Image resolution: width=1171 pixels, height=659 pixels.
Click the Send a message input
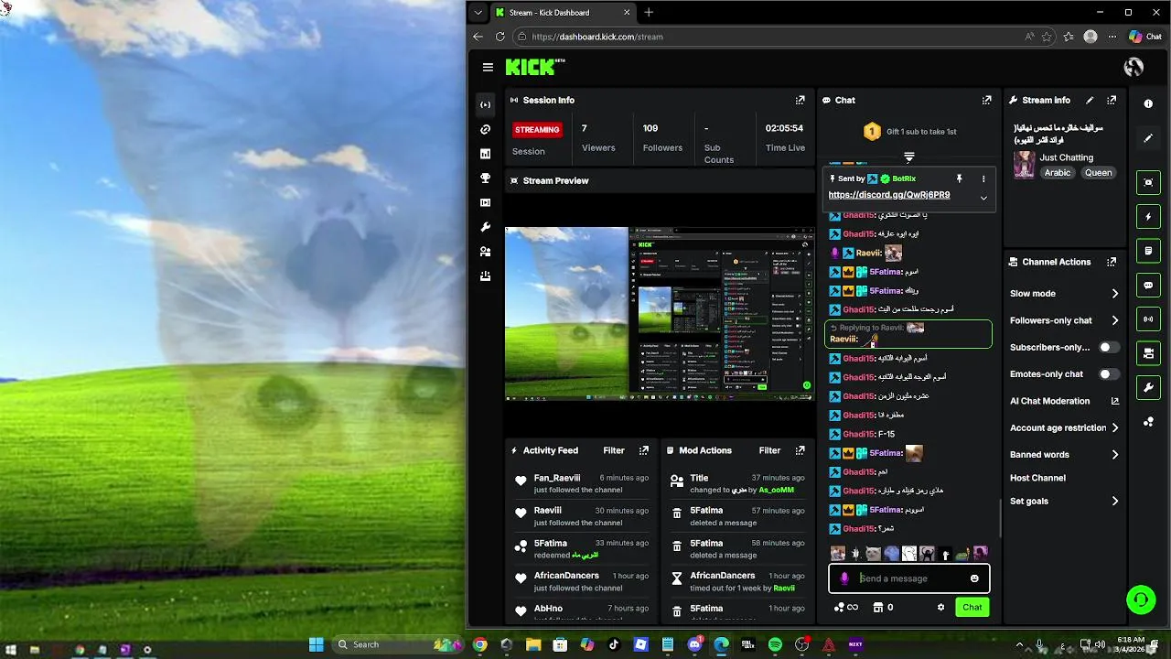[908, 578]
